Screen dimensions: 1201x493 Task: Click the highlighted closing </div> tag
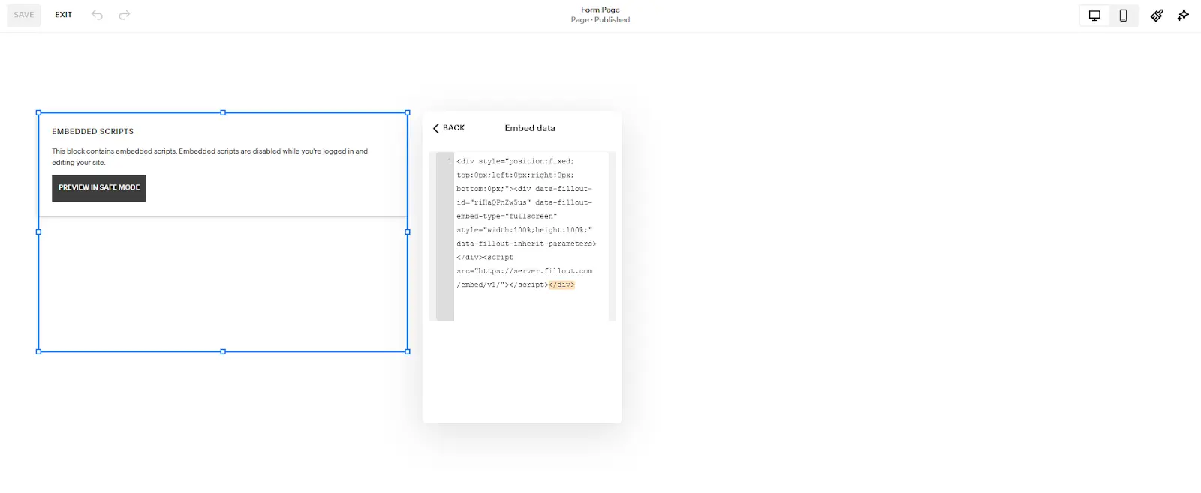click(561, 285)
